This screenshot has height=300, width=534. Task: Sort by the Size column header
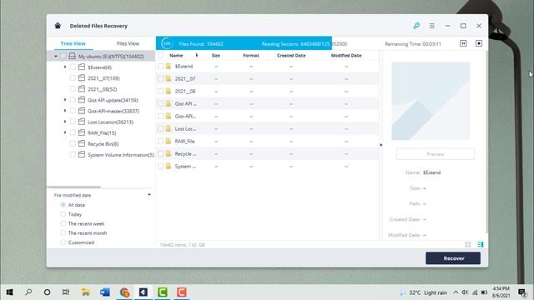click(216, 55)
